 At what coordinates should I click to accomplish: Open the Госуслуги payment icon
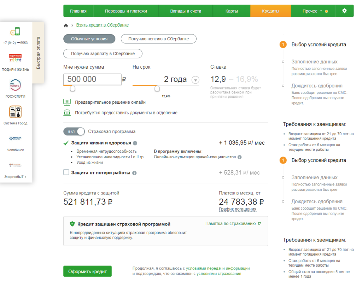coord(15,85)
